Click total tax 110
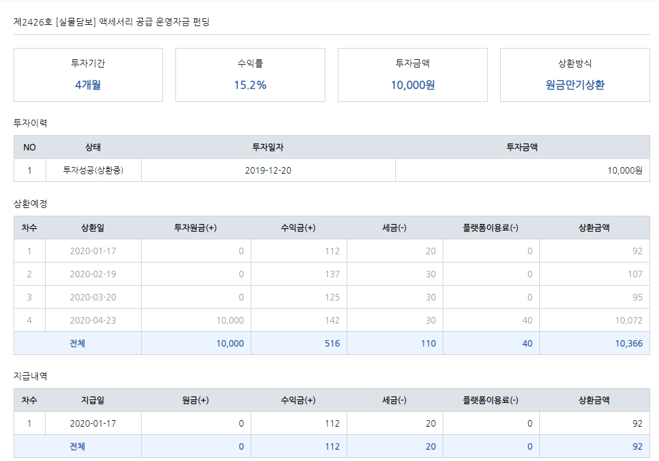 [428, 343]
